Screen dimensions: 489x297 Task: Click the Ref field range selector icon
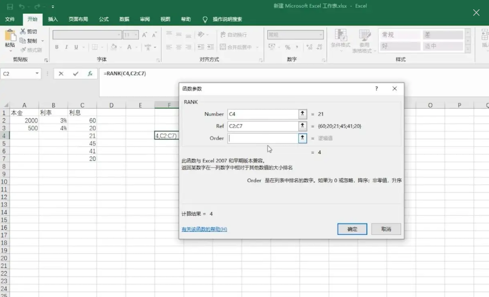[x=302, y=126]
